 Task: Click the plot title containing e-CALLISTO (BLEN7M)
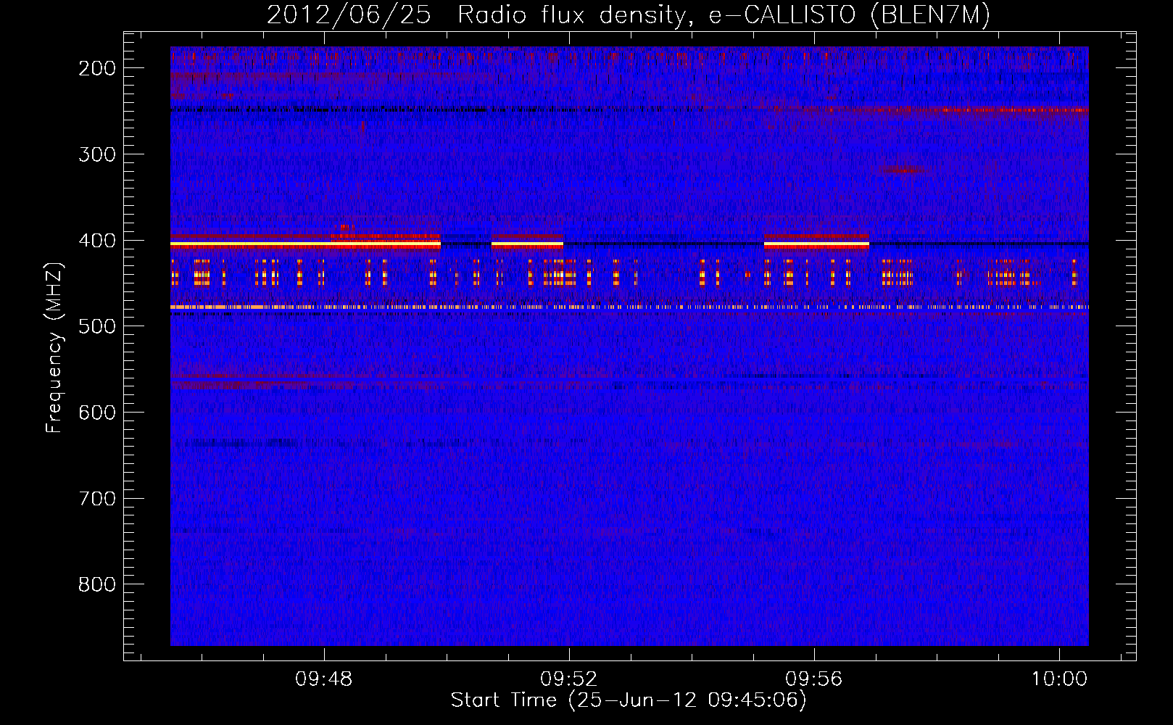pyautogui.click(x=629, y=14)
